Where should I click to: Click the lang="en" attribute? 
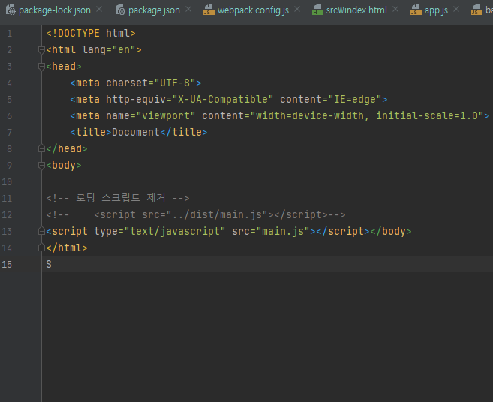(x=109, y=50)
